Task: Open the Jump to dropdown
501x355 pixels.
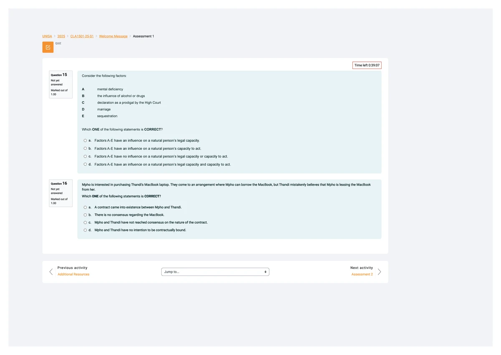Action: [215, 272]
